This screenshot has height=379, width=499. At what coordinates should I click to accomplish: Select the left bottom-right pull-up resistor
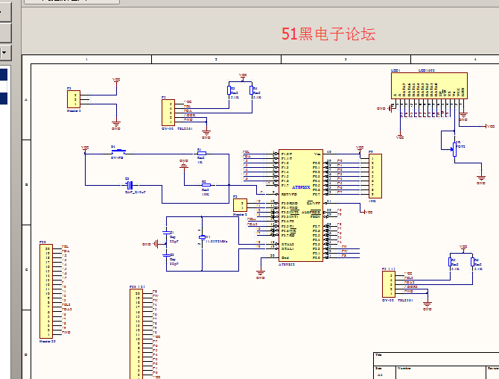[x=450, y=262]
